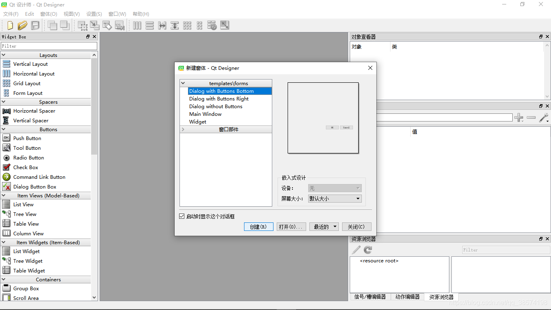Click the 打开(O)... button
Screen dimensions: 551x310
point(292,227)
